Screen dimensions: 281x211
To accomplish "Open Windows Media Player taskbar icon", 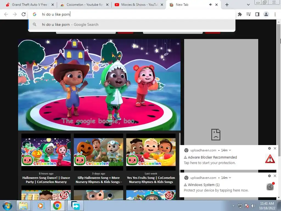I will pyautogui.click(x=41, y=206).
